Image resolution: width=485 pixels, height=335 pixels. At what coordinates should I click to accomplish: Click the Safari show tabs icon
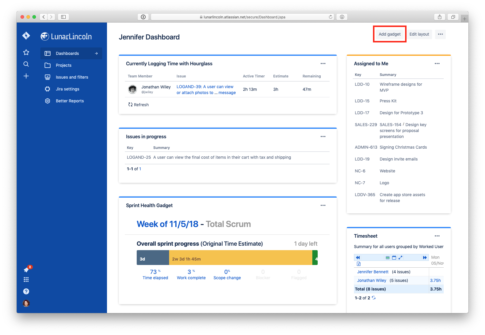tap(453, 17)
